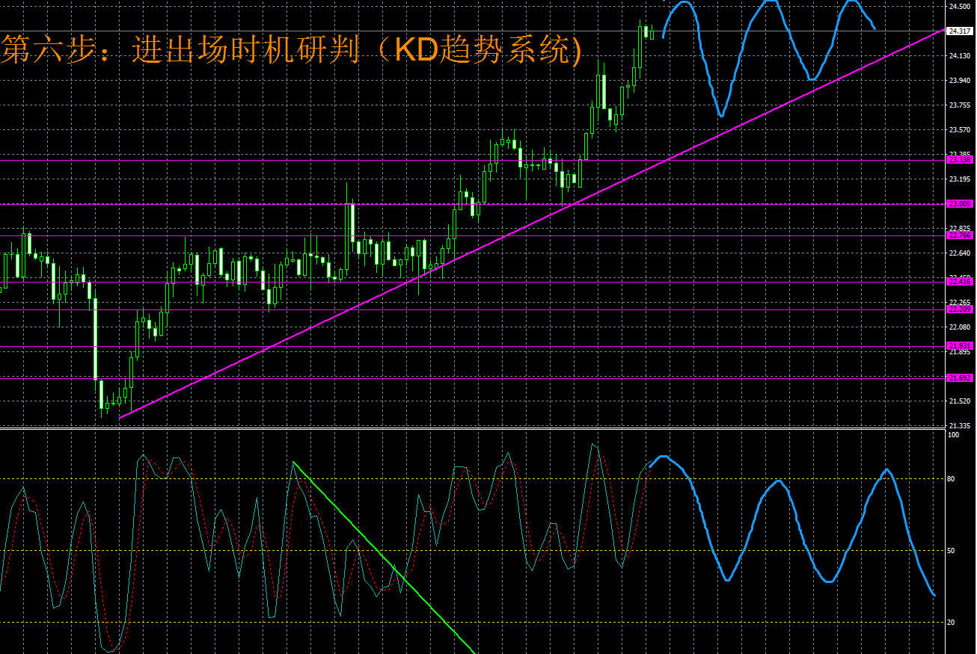Select the 23.338 magenta price tag
The height and width of the screenshot is (654, 977).
tap(959, 160)
